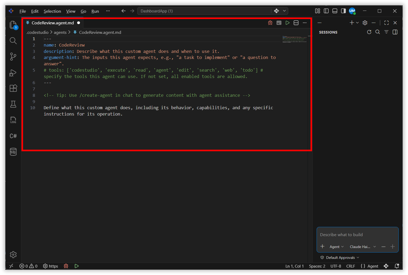
Task: Open the Go menu
Action: click(x=83, y=11)
